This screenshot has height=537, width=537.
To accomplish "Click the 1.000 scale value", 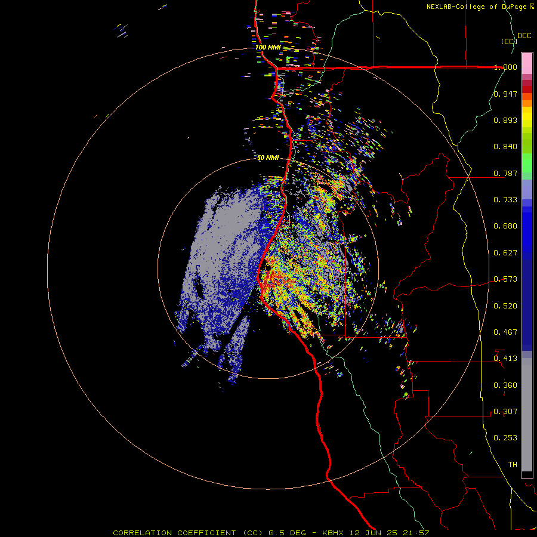I will 505,67.
